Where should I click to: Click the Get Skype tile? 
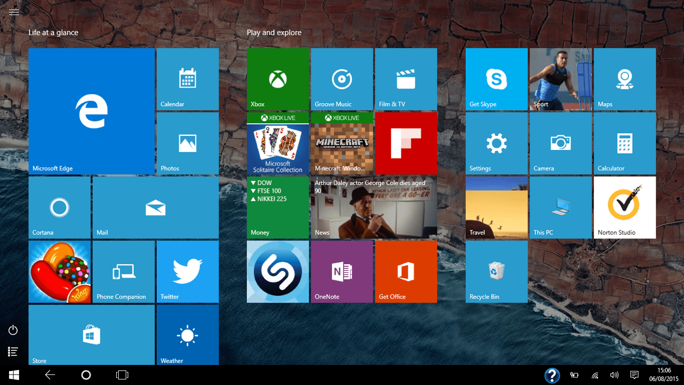(496, 79)
